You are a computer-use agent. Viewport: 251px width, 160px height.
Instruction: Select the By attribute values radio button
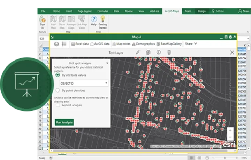pos(58,75)
